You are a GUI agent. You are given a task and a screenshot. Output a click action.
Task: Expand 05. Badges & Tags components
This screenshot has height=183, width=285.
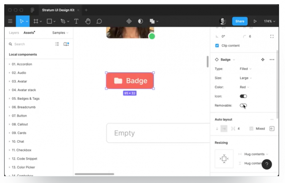point(24,99)
